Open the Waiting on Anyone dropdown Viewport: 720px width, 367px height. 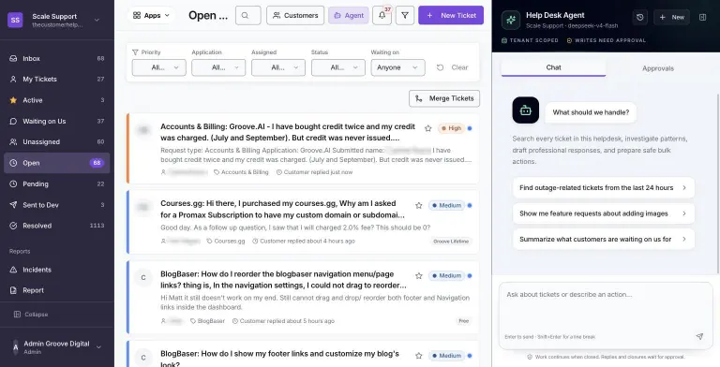click(397, 67)
